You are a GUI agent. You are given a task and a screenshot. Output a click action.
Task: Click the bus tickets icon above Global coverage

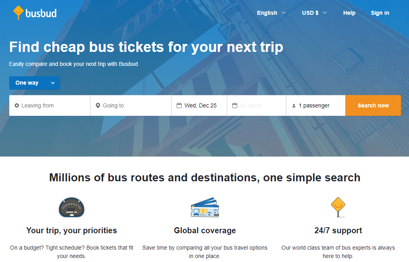[x=205, y=207]
